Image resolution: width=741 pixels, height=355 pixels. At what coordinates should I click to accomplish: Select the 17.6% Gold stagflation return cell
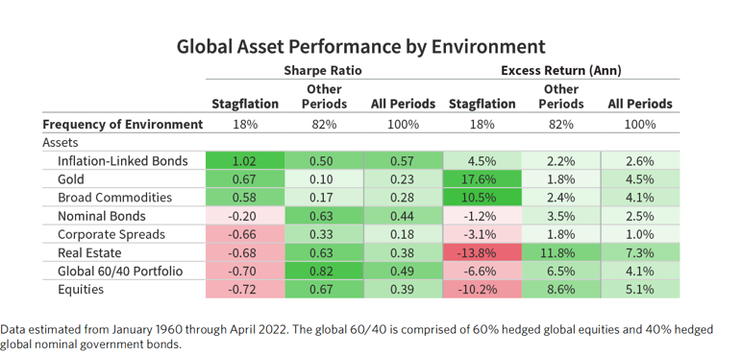482,179
